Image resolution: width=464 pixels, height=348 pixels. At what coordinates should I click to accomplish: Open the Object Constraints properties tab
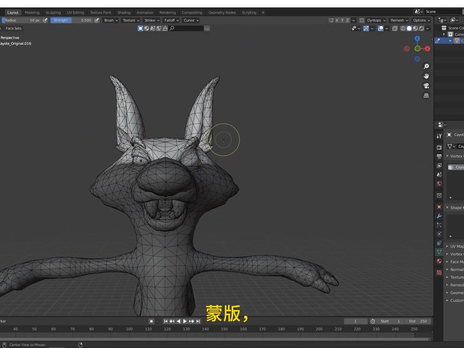pos(439,243)
